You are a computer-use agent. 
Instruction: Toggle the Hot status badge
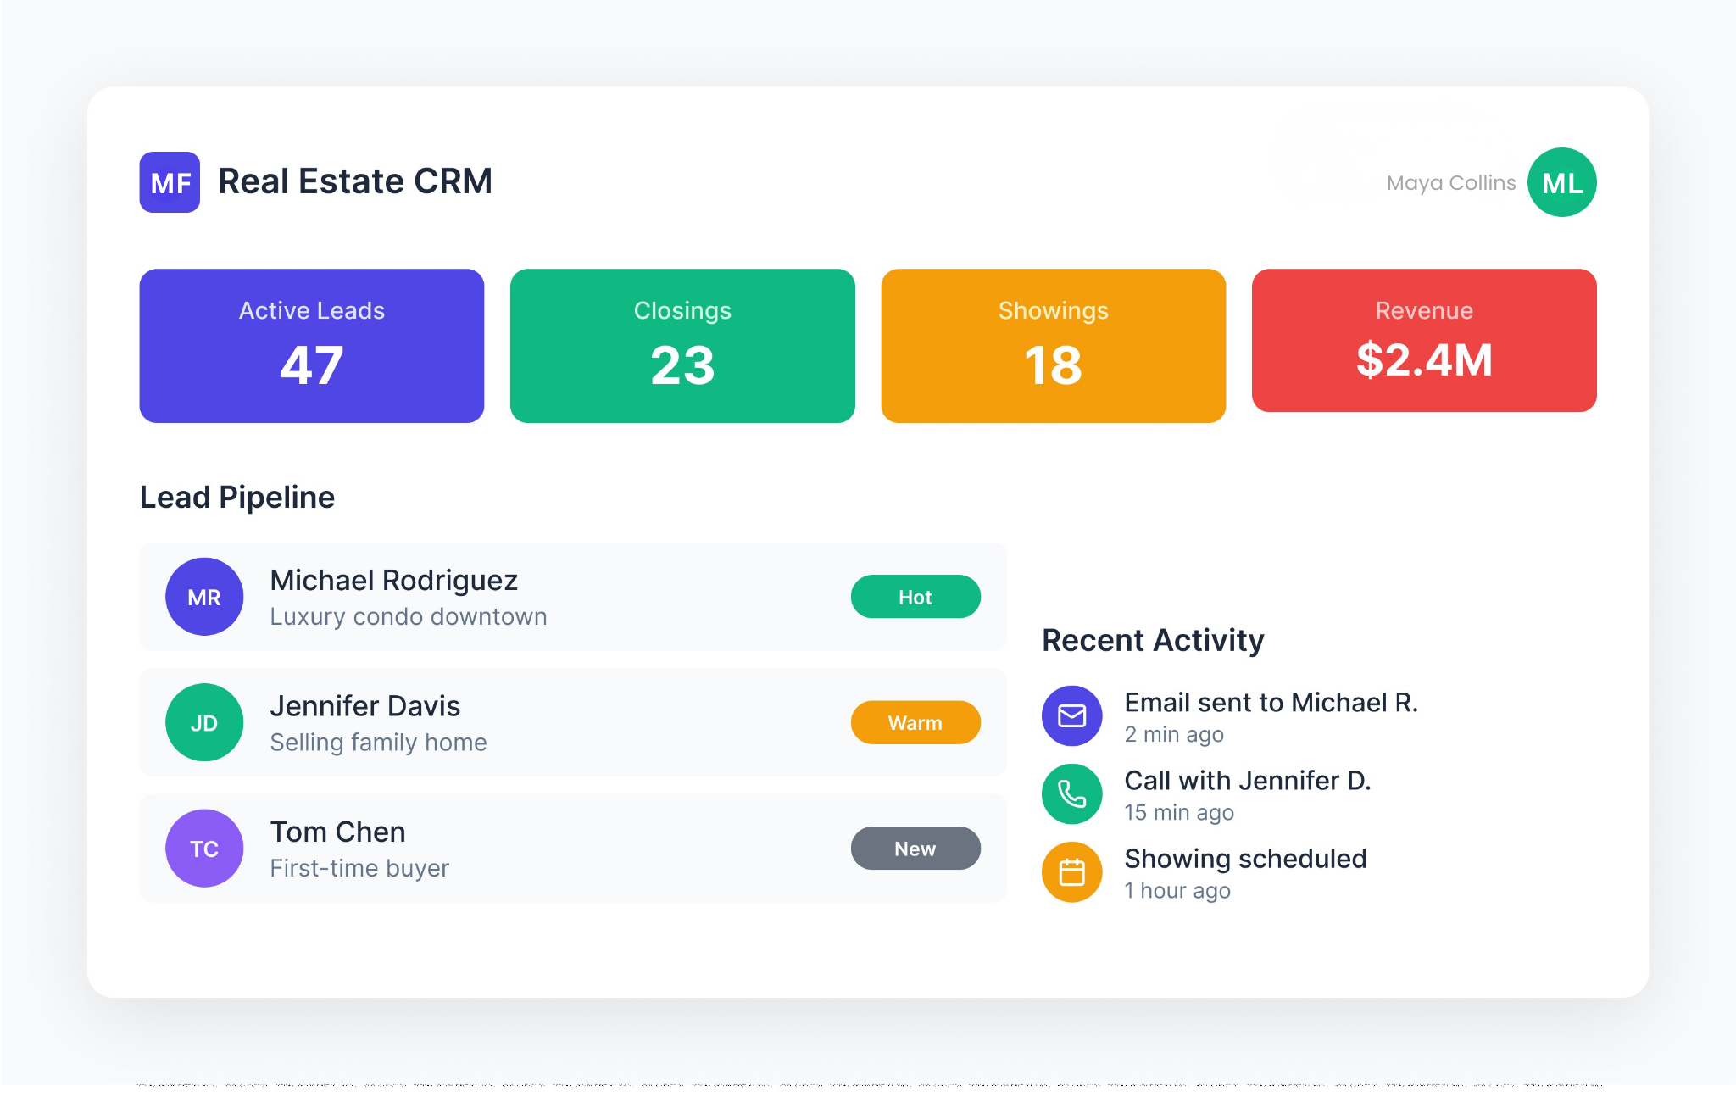pos(915,596)
